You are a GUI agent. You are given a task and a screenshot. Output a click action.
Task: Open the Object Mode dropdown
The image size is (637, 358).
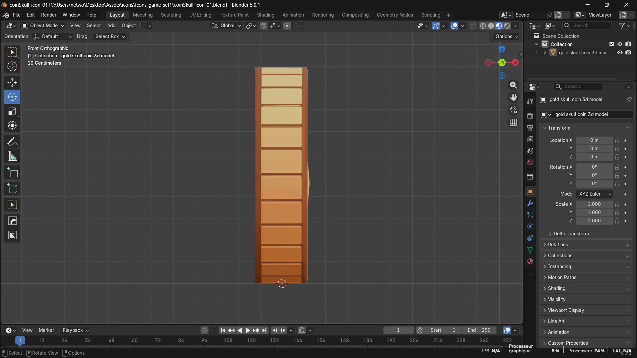click(43, 26)
